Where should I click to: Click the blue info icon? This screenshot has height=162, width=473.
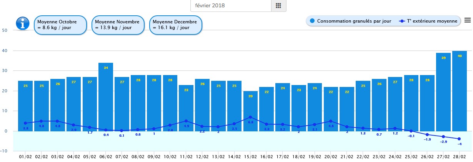(23, 23)
